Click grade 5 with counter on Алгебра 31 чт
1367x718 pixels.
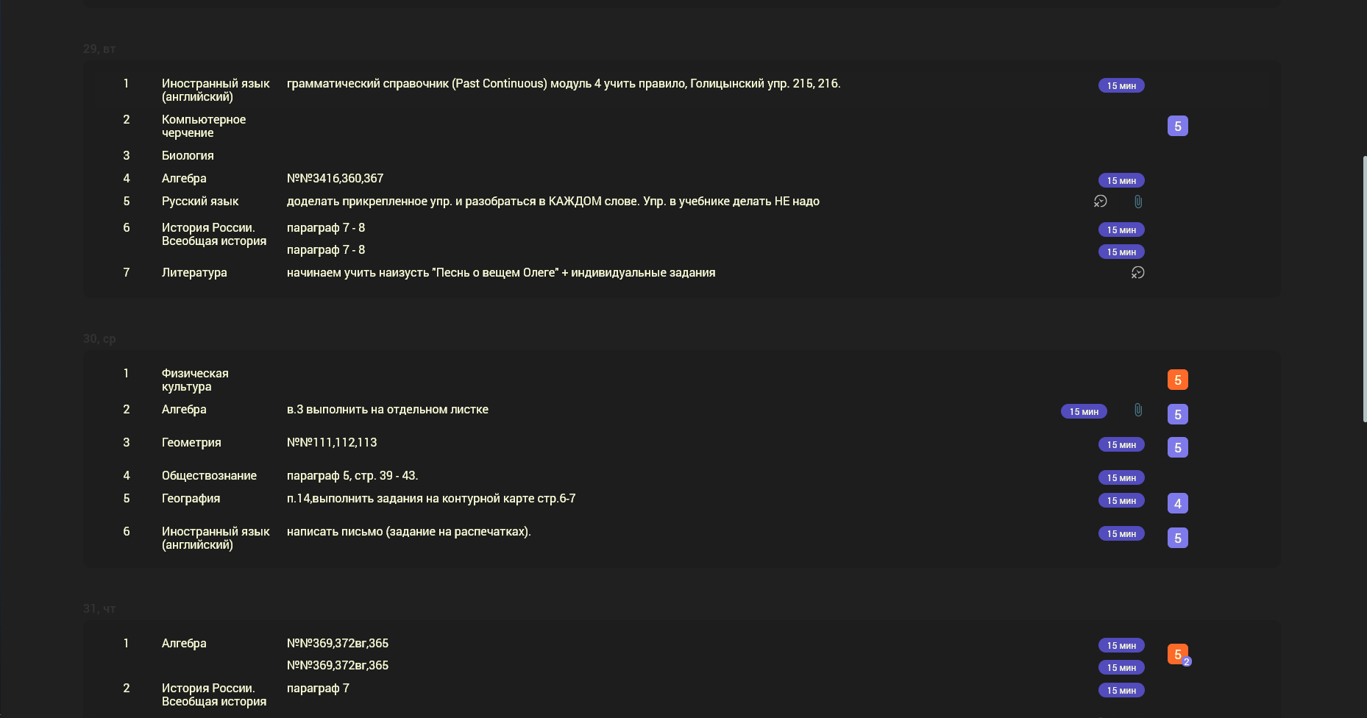(x=1178, y=653)
